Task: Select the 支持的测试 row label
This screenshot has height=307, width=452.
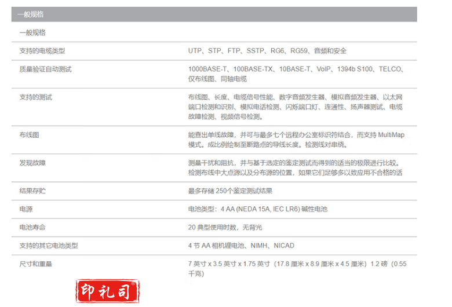Action: [x=35, y=97]
